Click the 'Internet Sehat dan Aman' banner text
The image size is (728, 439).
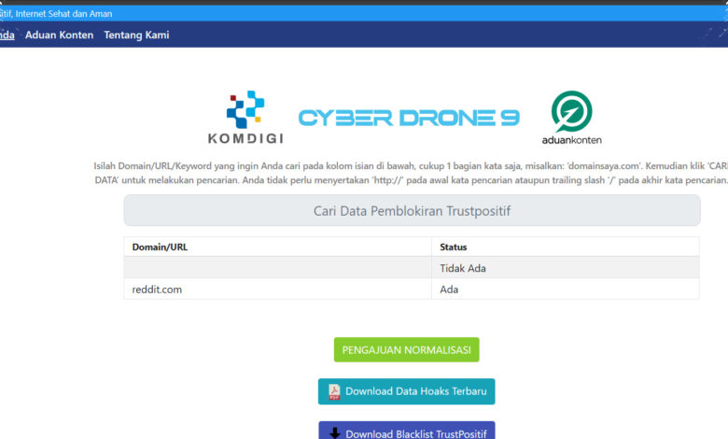63,14
